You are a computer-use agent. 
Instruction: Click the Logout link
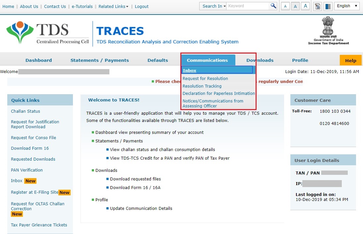coord(142,6)
